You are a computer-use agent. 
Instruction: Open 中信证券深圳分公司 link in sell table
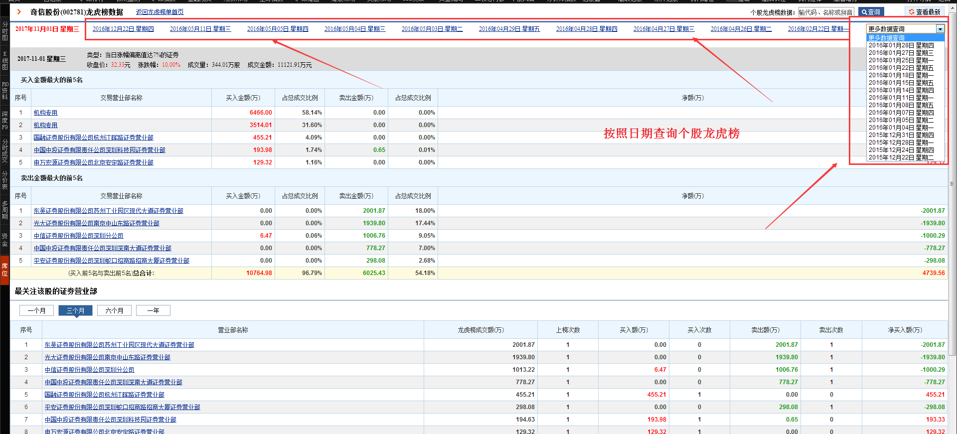78,236
